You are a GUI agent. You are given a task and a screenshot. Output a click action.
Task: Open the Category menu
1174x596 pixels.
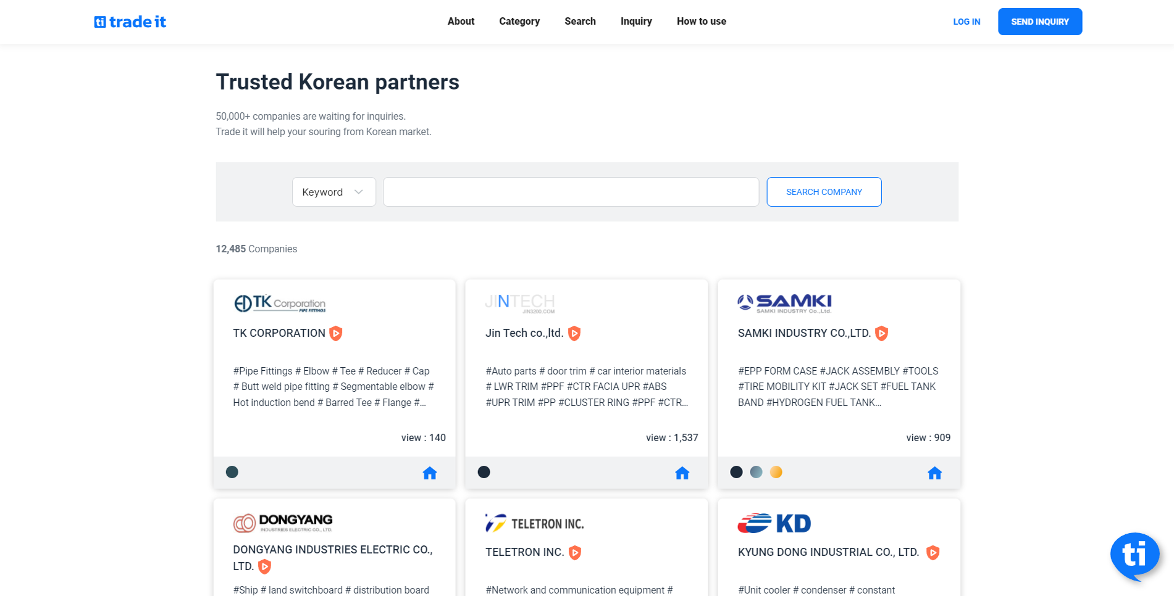click(519, 22)
